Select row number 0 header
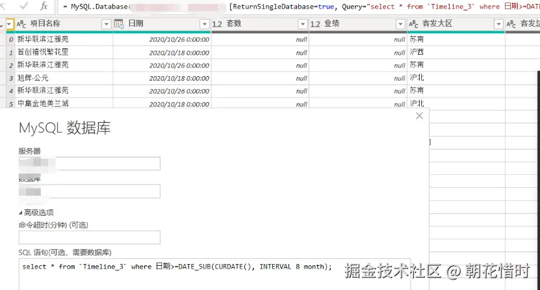 (10, 40)
